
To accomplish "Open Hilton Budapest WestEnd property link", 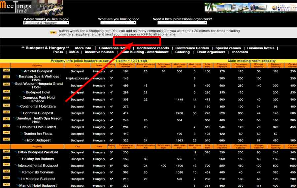I will coord(38,152).
